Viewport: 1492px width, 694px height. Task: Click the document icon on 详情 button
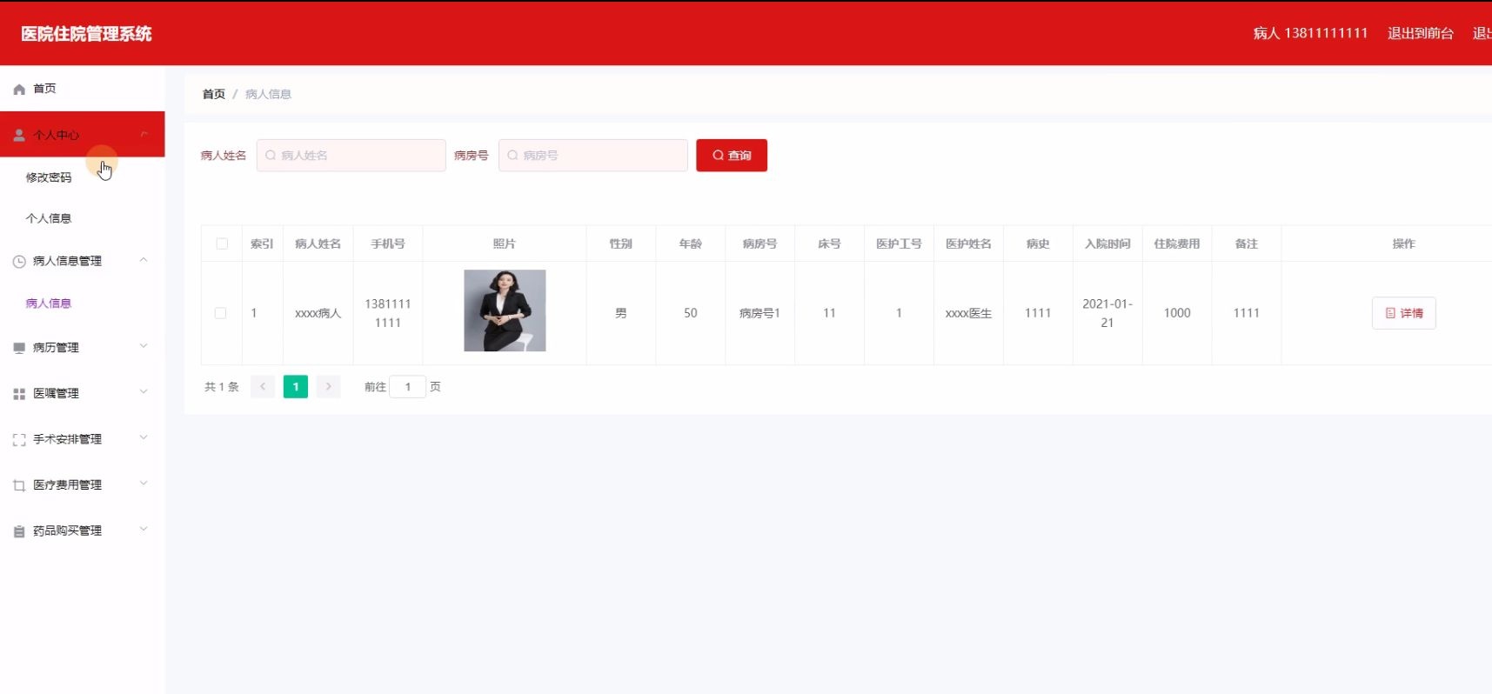tap(1390, 313)
